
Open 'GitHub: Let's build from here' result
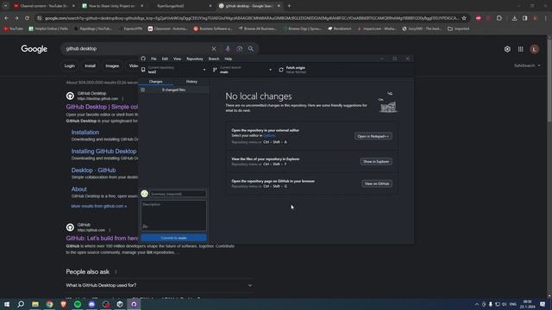(x=102, y=238)
